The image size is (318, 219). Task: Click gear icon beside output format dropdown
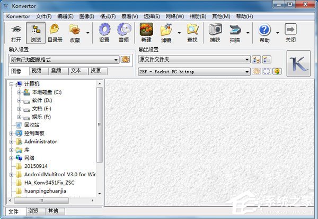[x=256, y=71]
